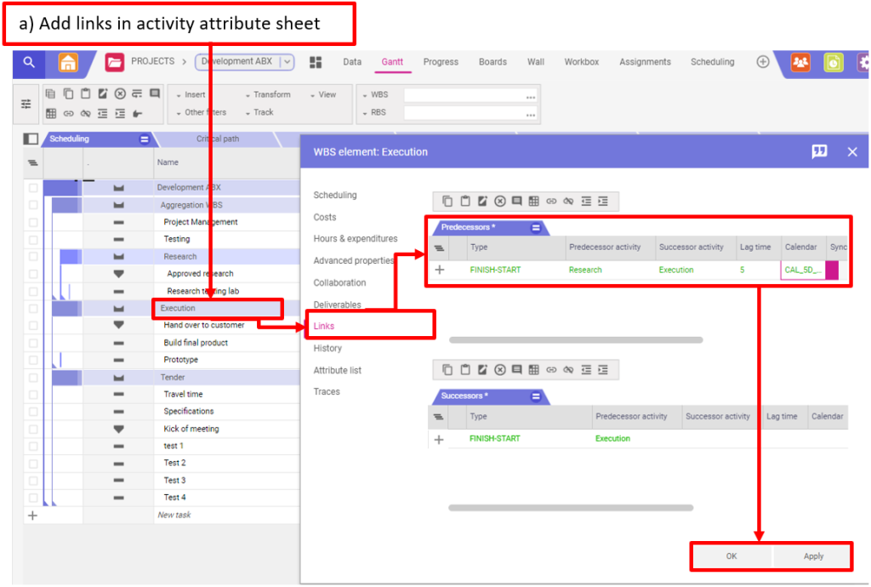The width and height of the screenshot is (871, 587).
Task: Click delete icon in Successors toolbar
Action: [x=499, y=369]
